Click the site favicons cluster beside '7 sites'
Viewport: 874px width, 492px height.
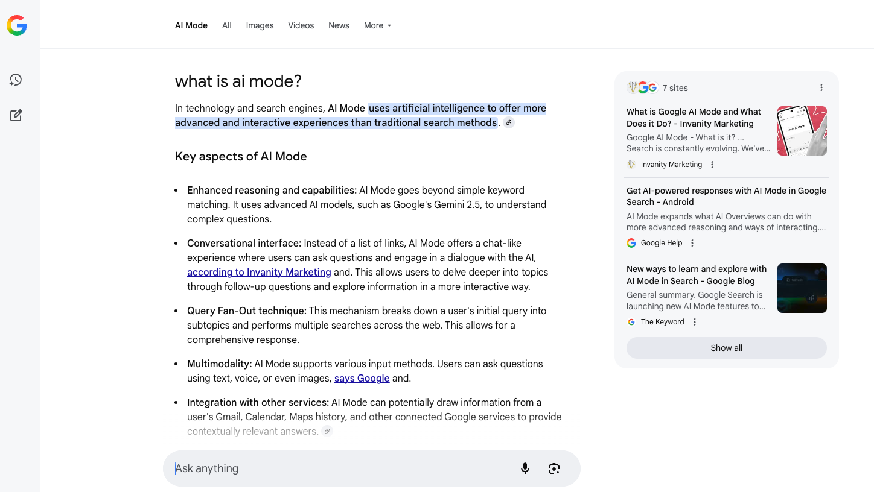(642, 88)
